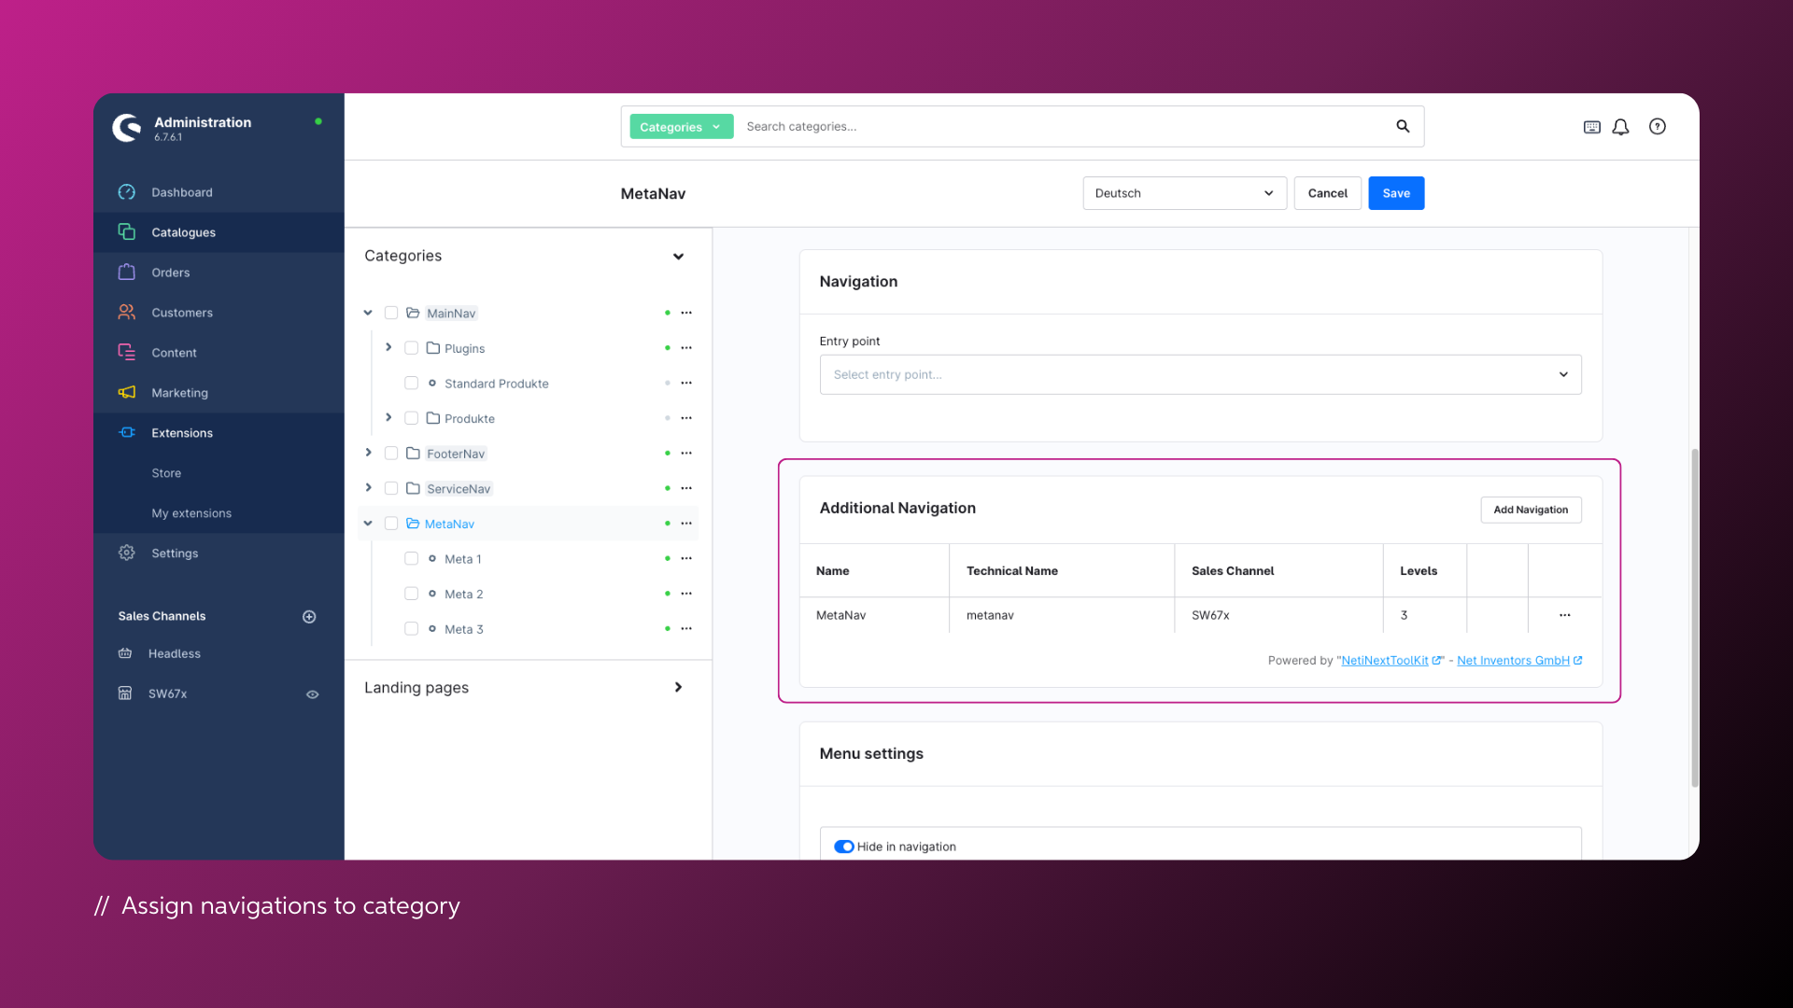1793x1008 pixels.
Task: Click the Cancel button
Action: coord(1327,193)
